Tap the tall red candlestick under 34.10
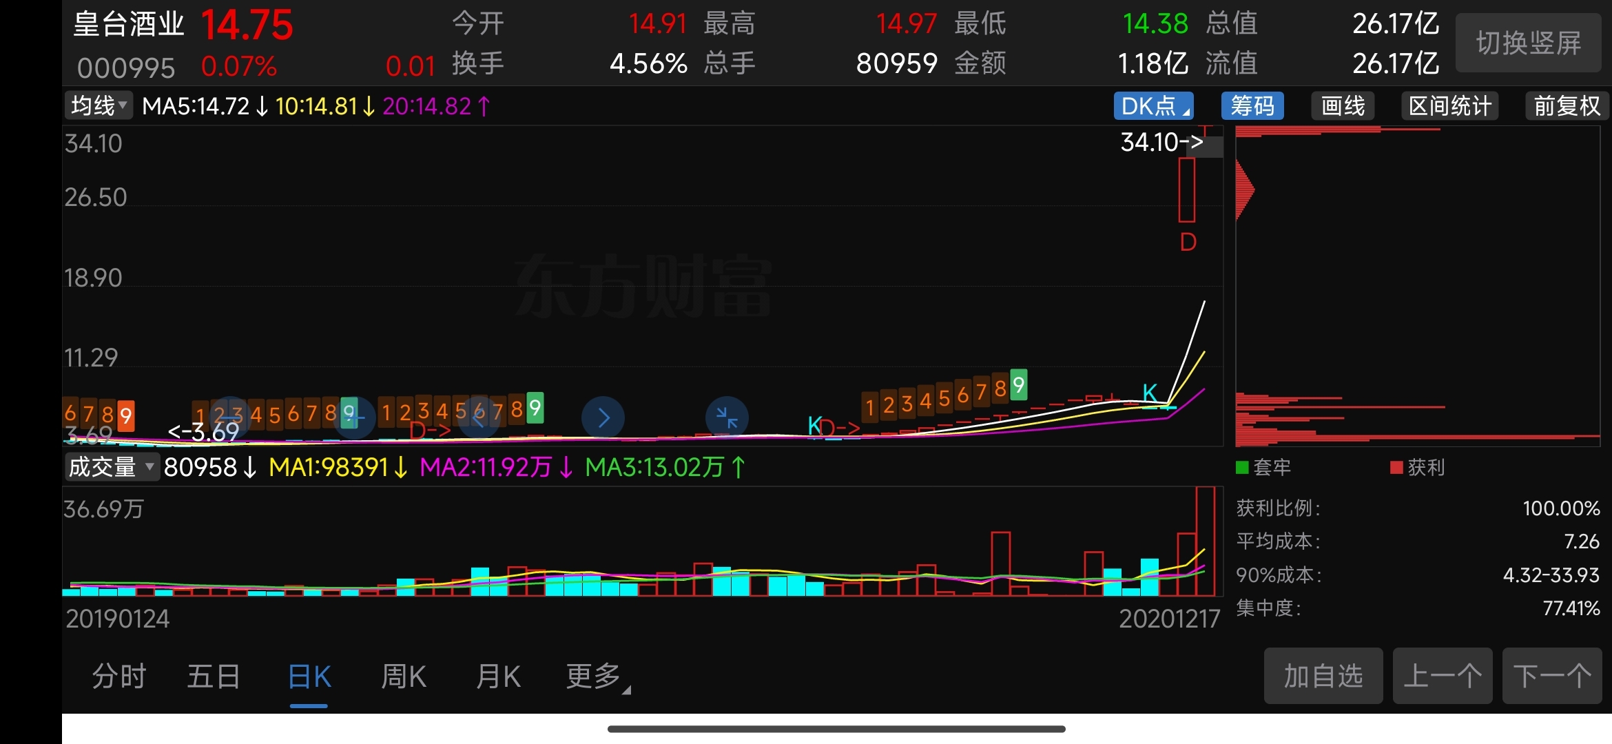This screenshot has width=1612, height=744. (x=1186, y=189)
